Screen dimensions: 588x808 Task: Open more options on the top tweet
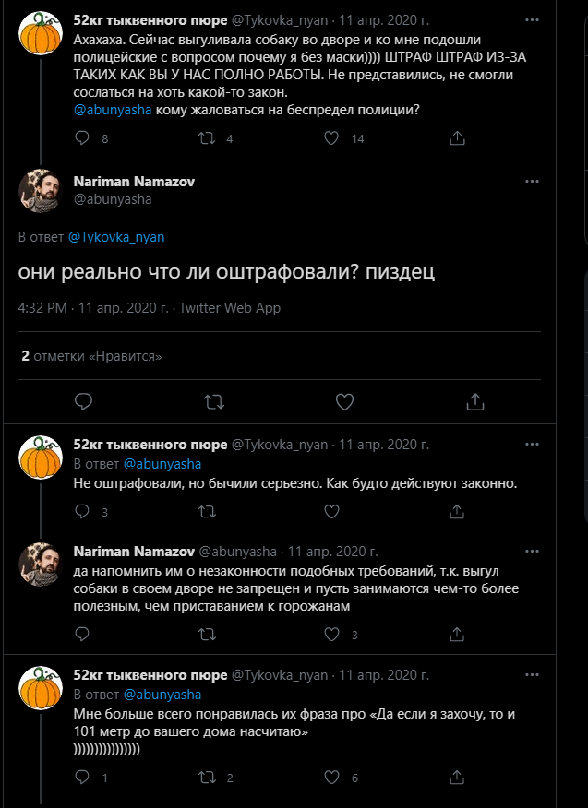pos(532,18)
